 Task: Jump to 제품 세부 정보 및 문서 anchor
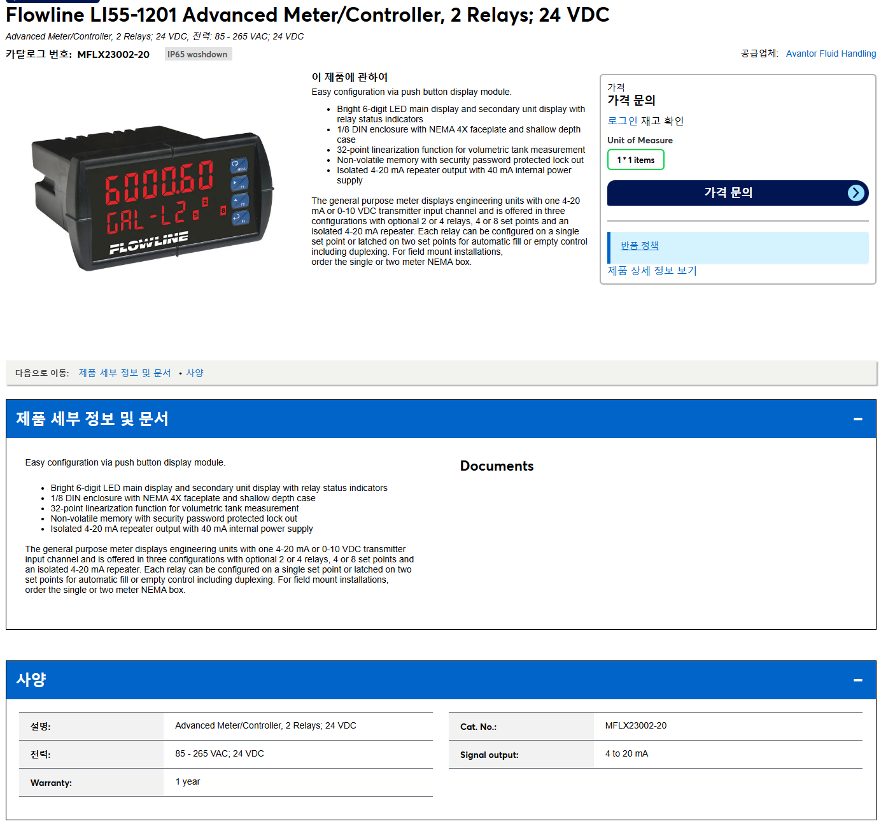coord(125,373)
